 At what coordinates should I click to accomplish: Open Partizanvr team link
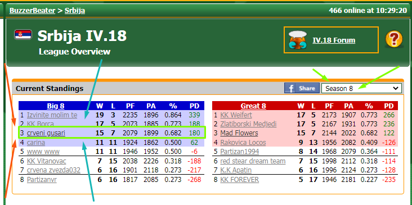(x=42, y=180)
